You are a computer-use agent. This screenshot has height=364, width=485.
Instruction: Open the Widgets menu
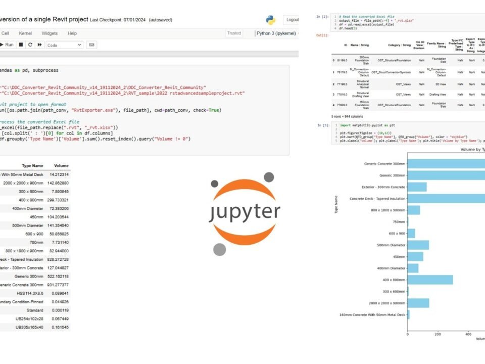tap(50, 33)
